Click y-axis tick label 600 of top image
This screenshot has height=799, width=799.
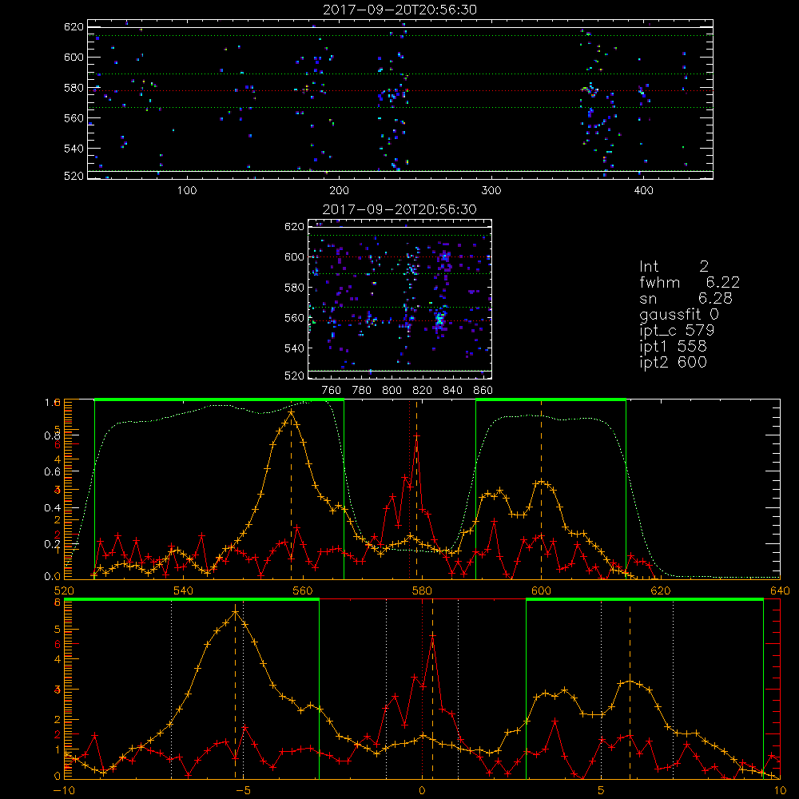click(74, 57)
